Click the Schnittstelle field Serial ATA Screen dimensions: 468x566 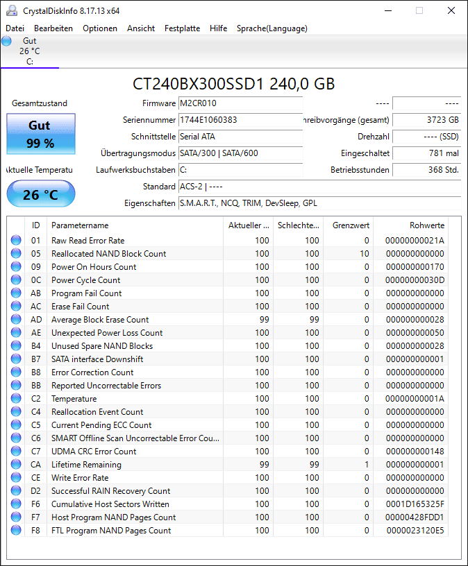pyautogui.click(x=240, y=137)
